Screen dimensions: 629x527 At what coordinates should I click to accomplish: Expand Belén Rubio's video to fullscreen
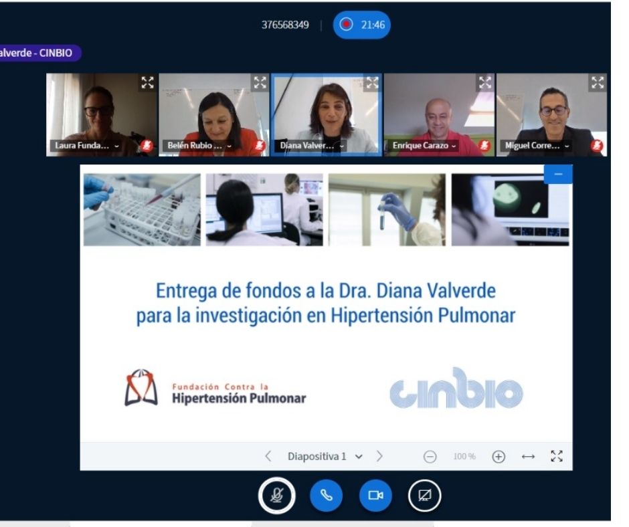pos(260,83)
